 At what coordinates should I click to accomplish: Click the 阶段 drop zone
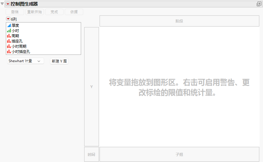(x=179, y=21)
